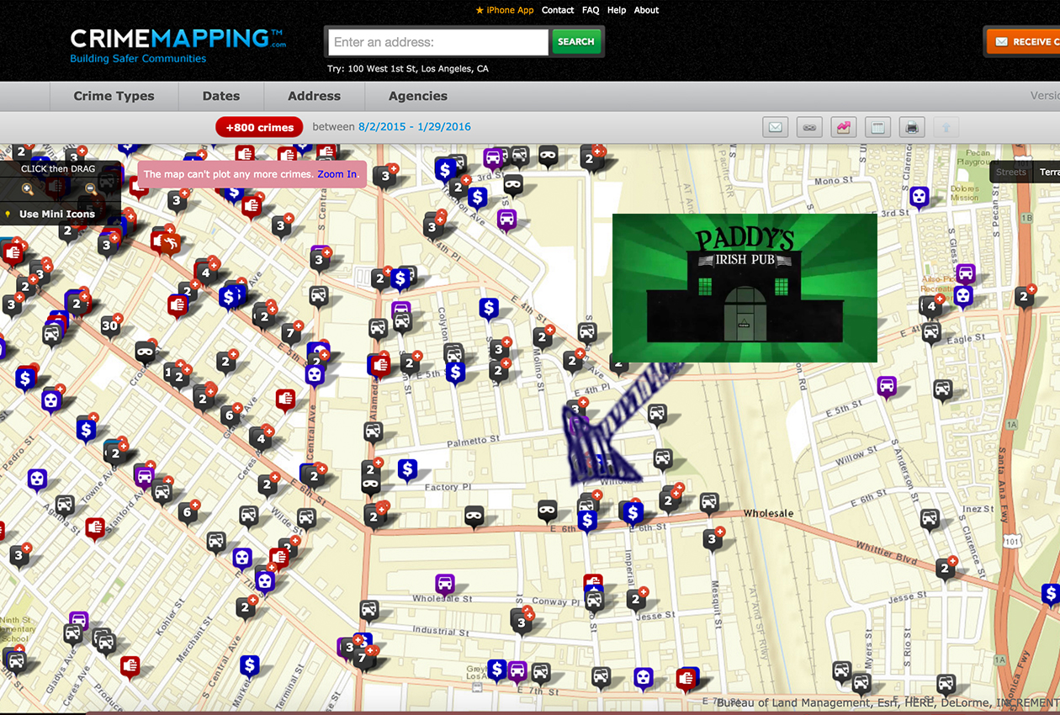The image size is (1060, 715).
Task: Select the purple car marker near E 5th and Willow
Action: [886, 387]
